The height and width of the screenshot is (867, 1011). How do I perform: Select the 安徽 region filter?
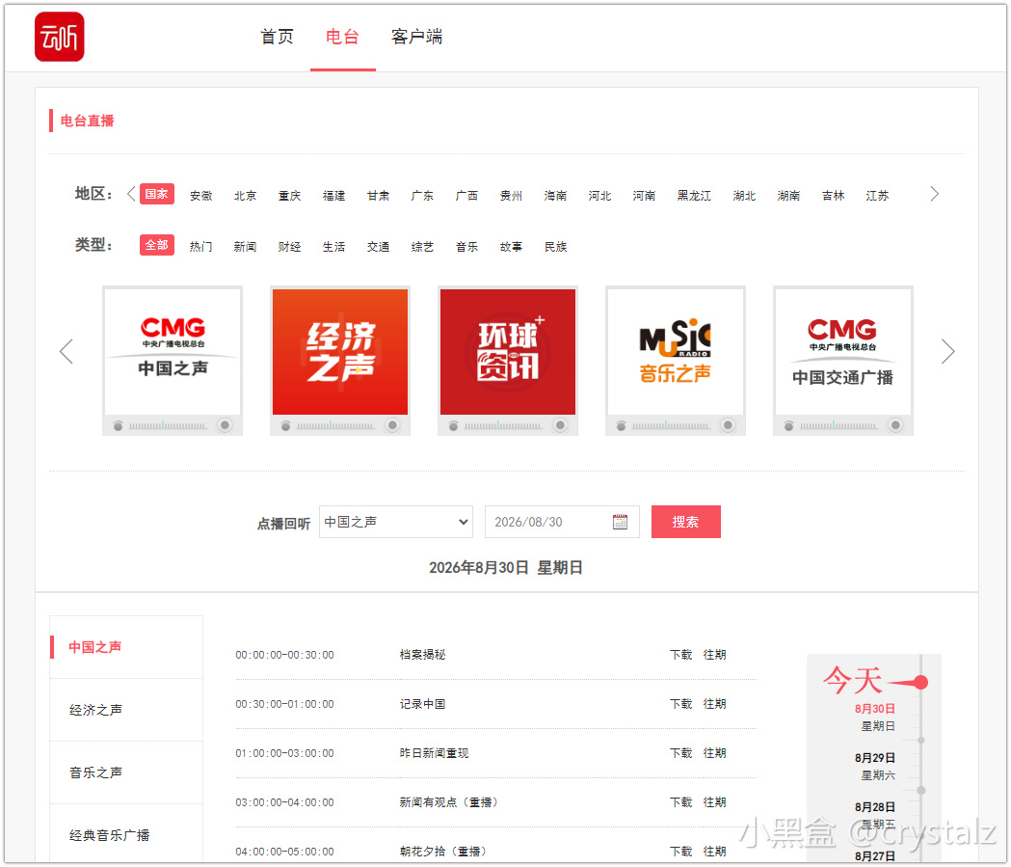201,196
